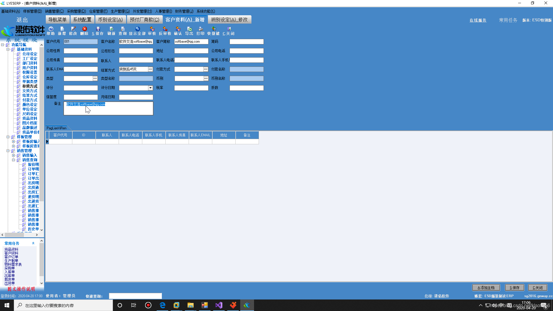Collapse the 销售查询 tree node
The width and height of the screenshot is (553, 311).
click(13, 160)
